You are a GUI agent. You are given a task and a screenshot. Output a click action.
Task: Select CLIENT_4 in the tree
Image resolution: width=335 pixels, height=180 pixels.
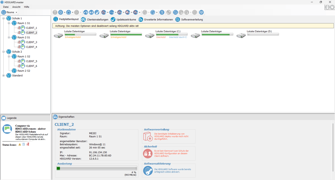coord(31,47)
